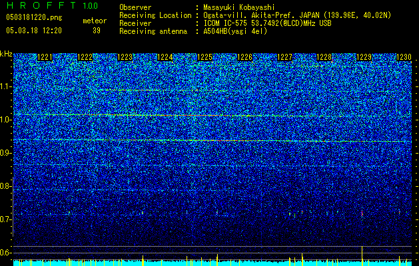Select the 0.7 kHz frequency label

point(5,219)
